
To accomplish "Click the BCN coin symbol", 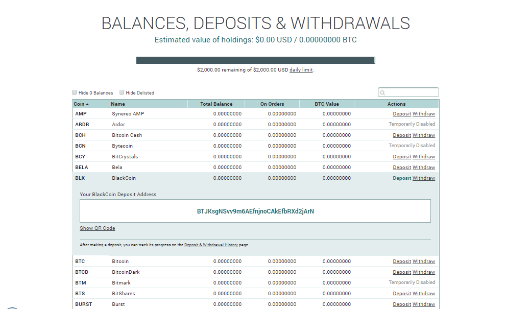I will (x=80, y=146).
